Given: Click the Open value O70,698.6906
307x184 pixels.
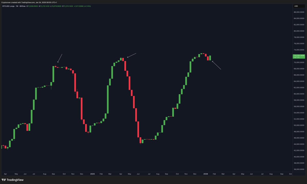Looking at the screenshot, I should click(x=32, y=6).
